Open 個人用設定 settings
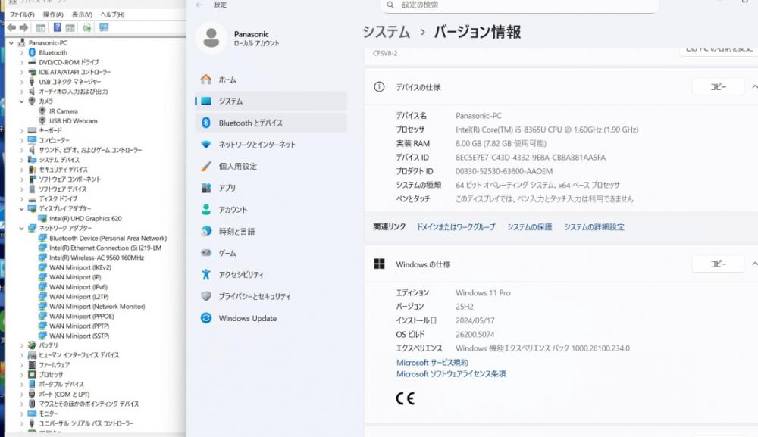This screenshot has width=758, height=437. click(x=271, y=166)
